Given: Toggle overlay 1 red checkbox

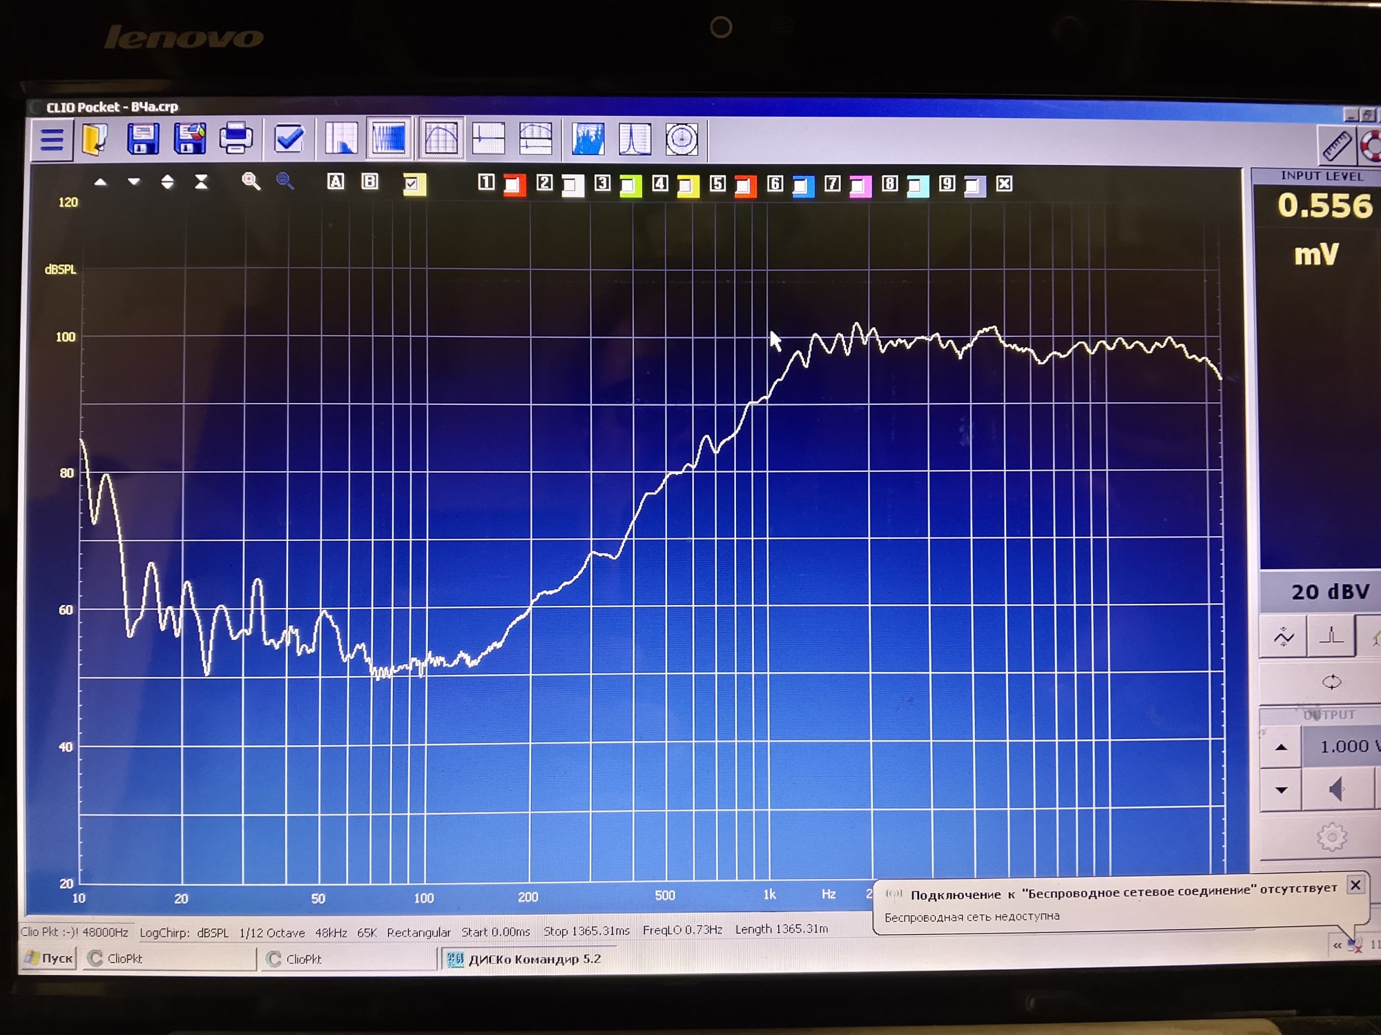Looking at the screenshot, I should tap(514, 185).
